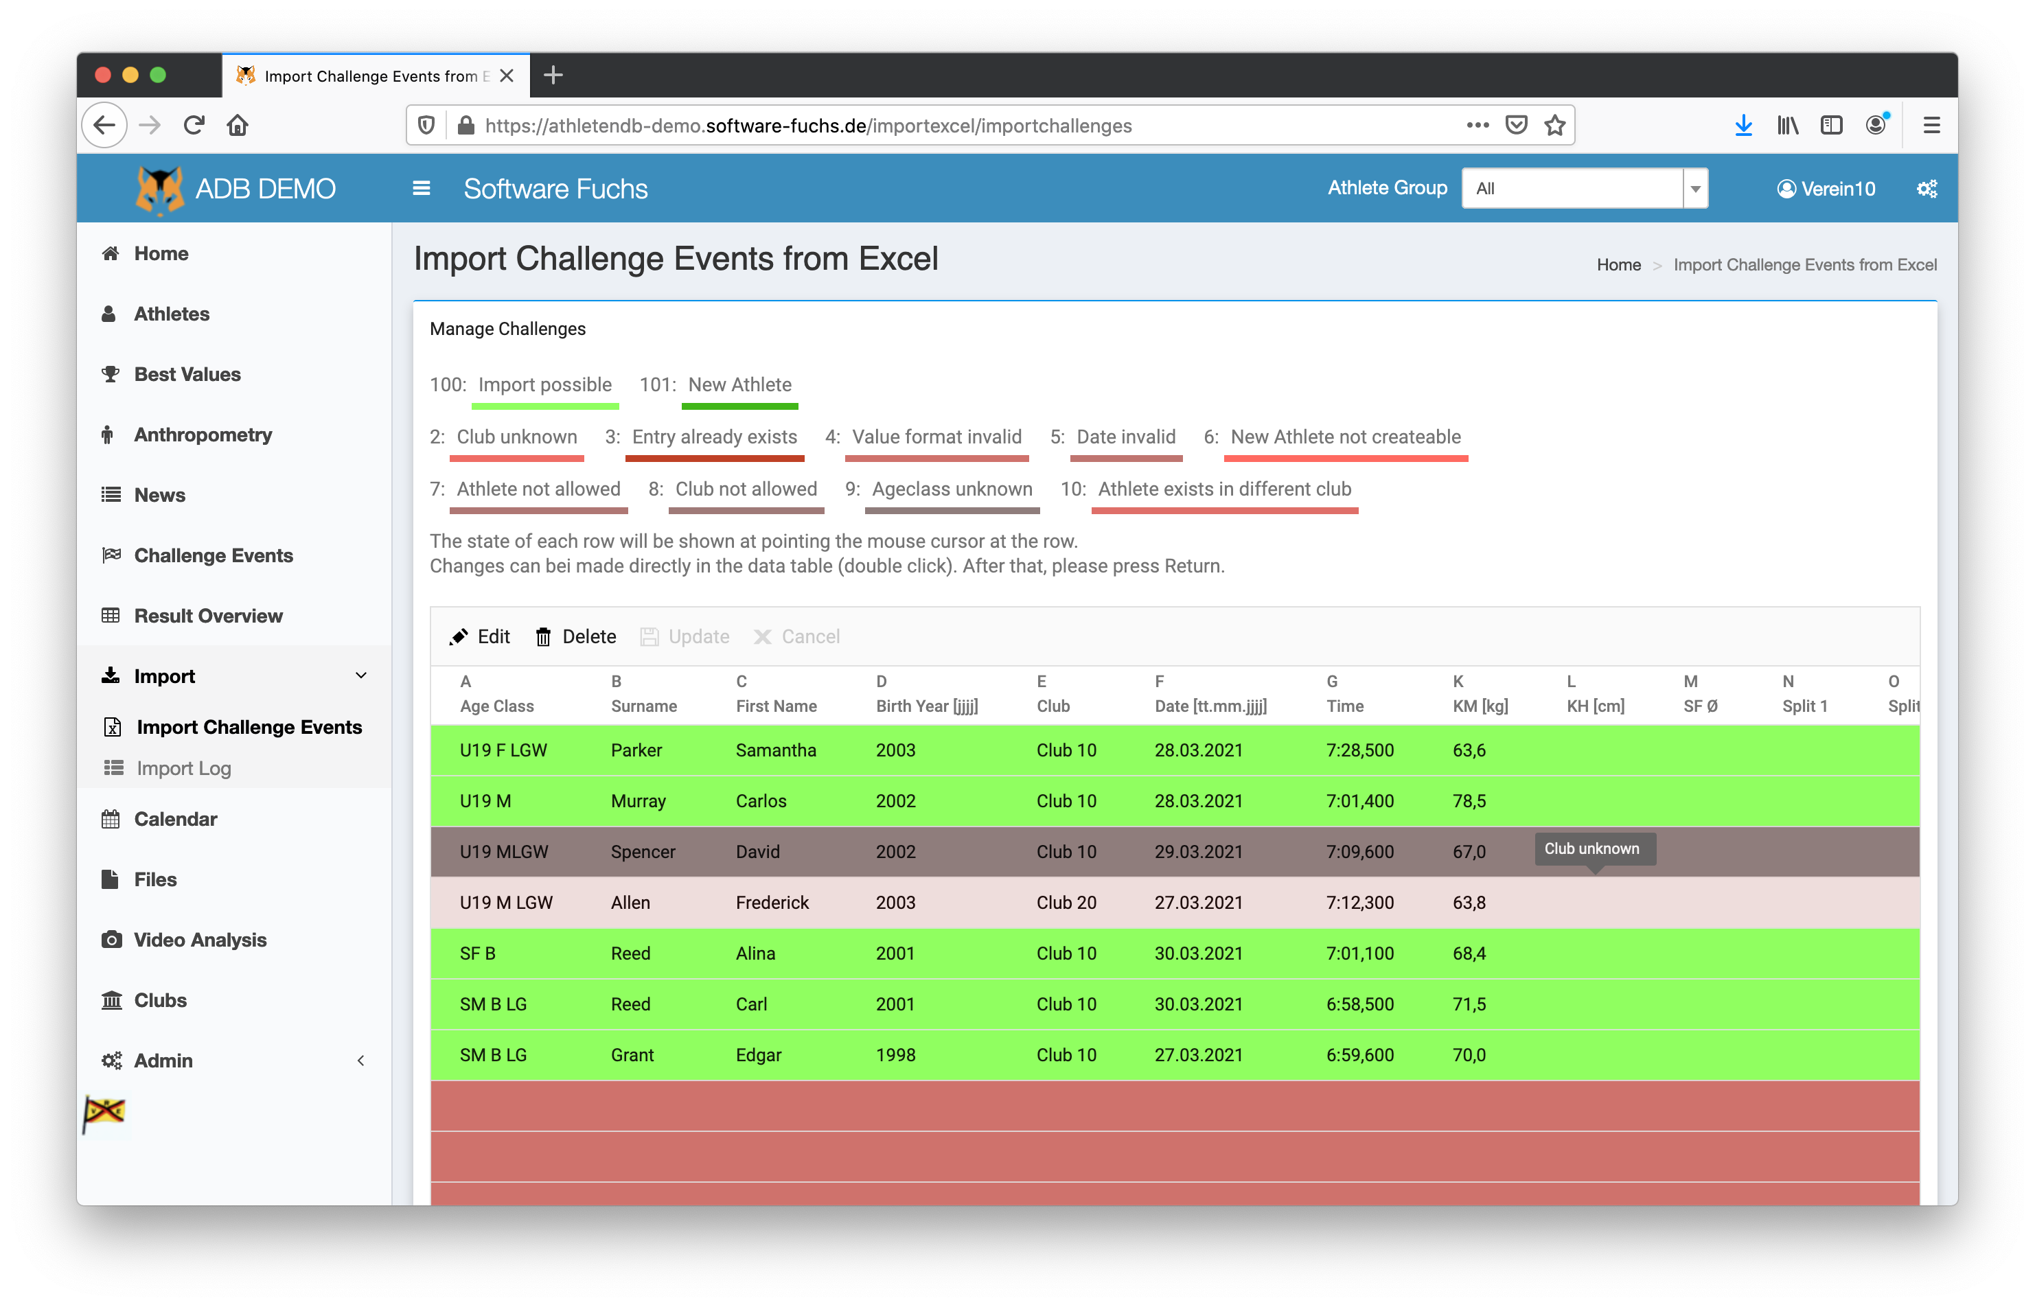Toggle the browser sidebar icon
This screenshot has width=2035, height=1307.
coord(1831,126)
